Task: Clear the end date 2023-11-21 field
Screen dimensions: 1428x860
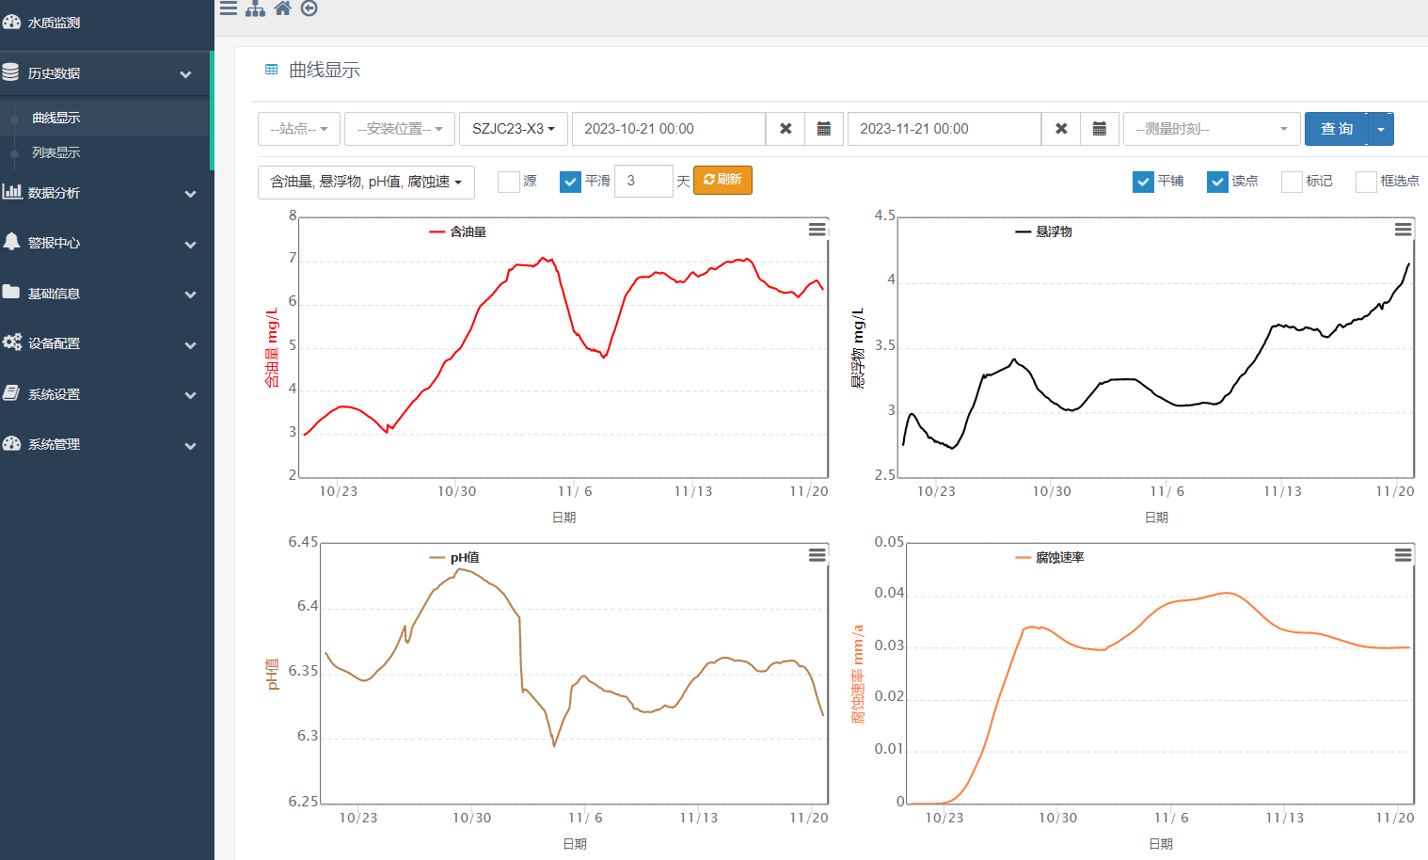Action: coord(1061,129)
